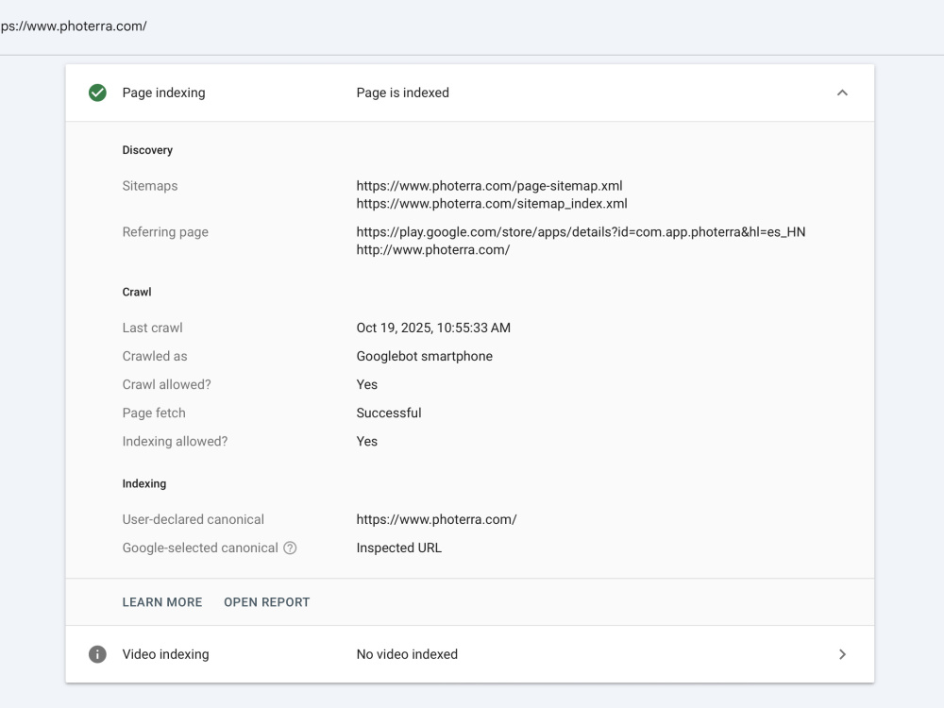
Task: Click the Video indexing info icon
Action: point(97,654)
